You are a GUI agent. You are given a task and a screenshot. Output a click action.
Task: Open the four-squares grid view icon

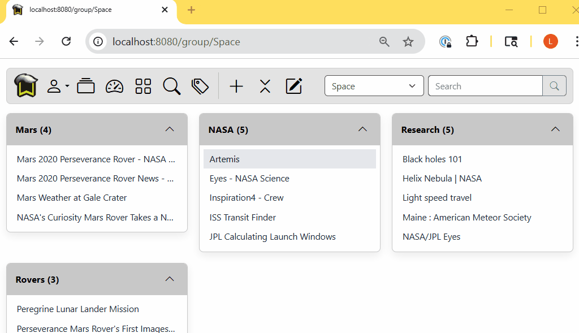coord(143,86)
